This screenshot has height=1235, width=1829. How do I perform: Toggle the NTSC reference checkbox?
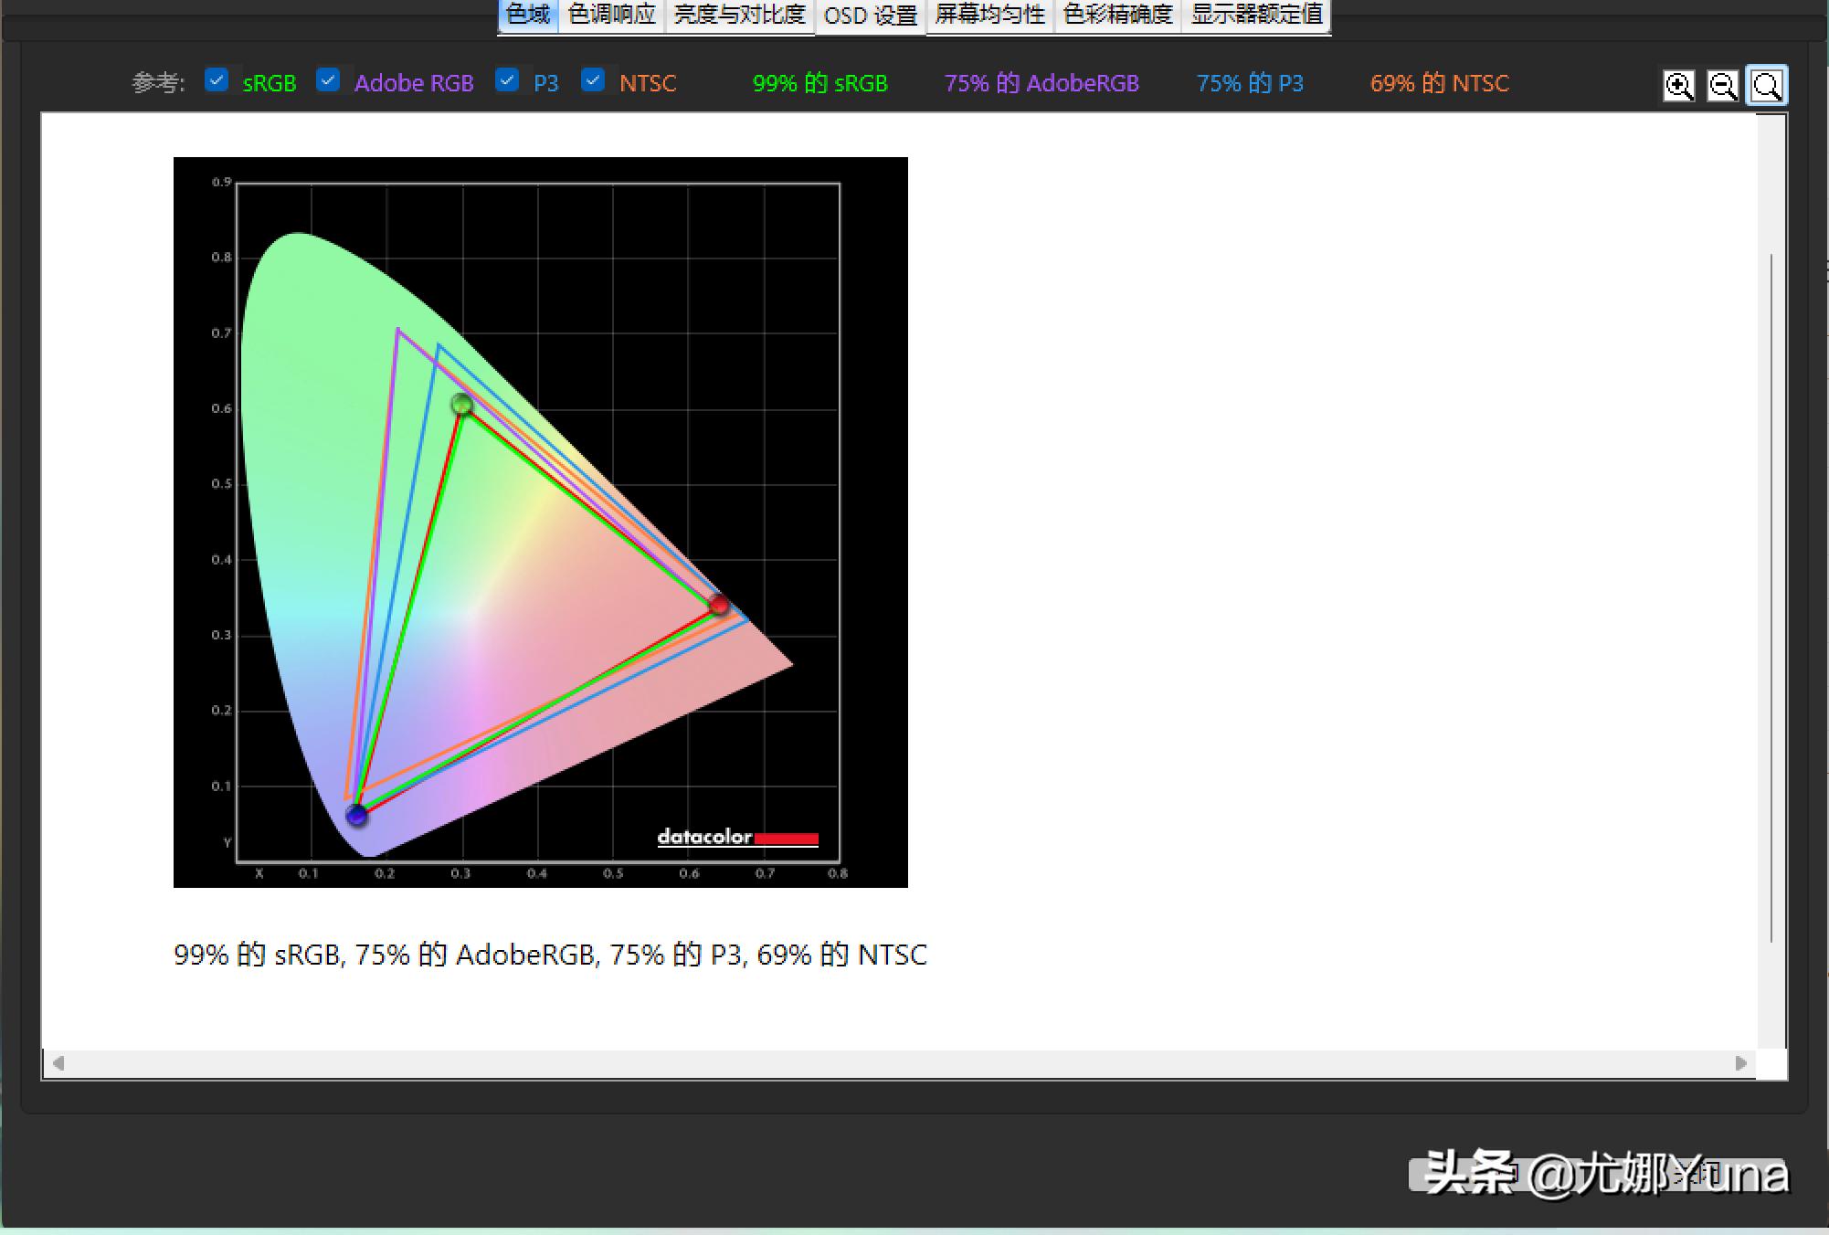(593, 80)
